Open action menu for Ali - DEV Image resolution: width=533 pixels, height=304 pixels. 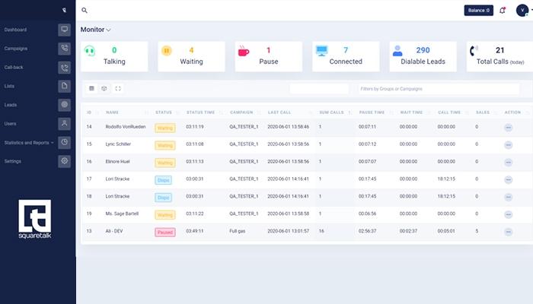click(508, 232)
